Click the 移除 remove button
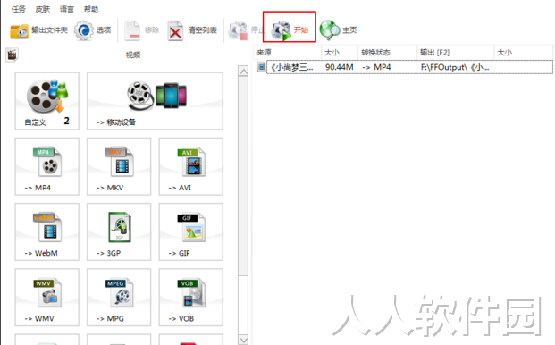Viewport: 555px width, 345px height. (141, 30)
